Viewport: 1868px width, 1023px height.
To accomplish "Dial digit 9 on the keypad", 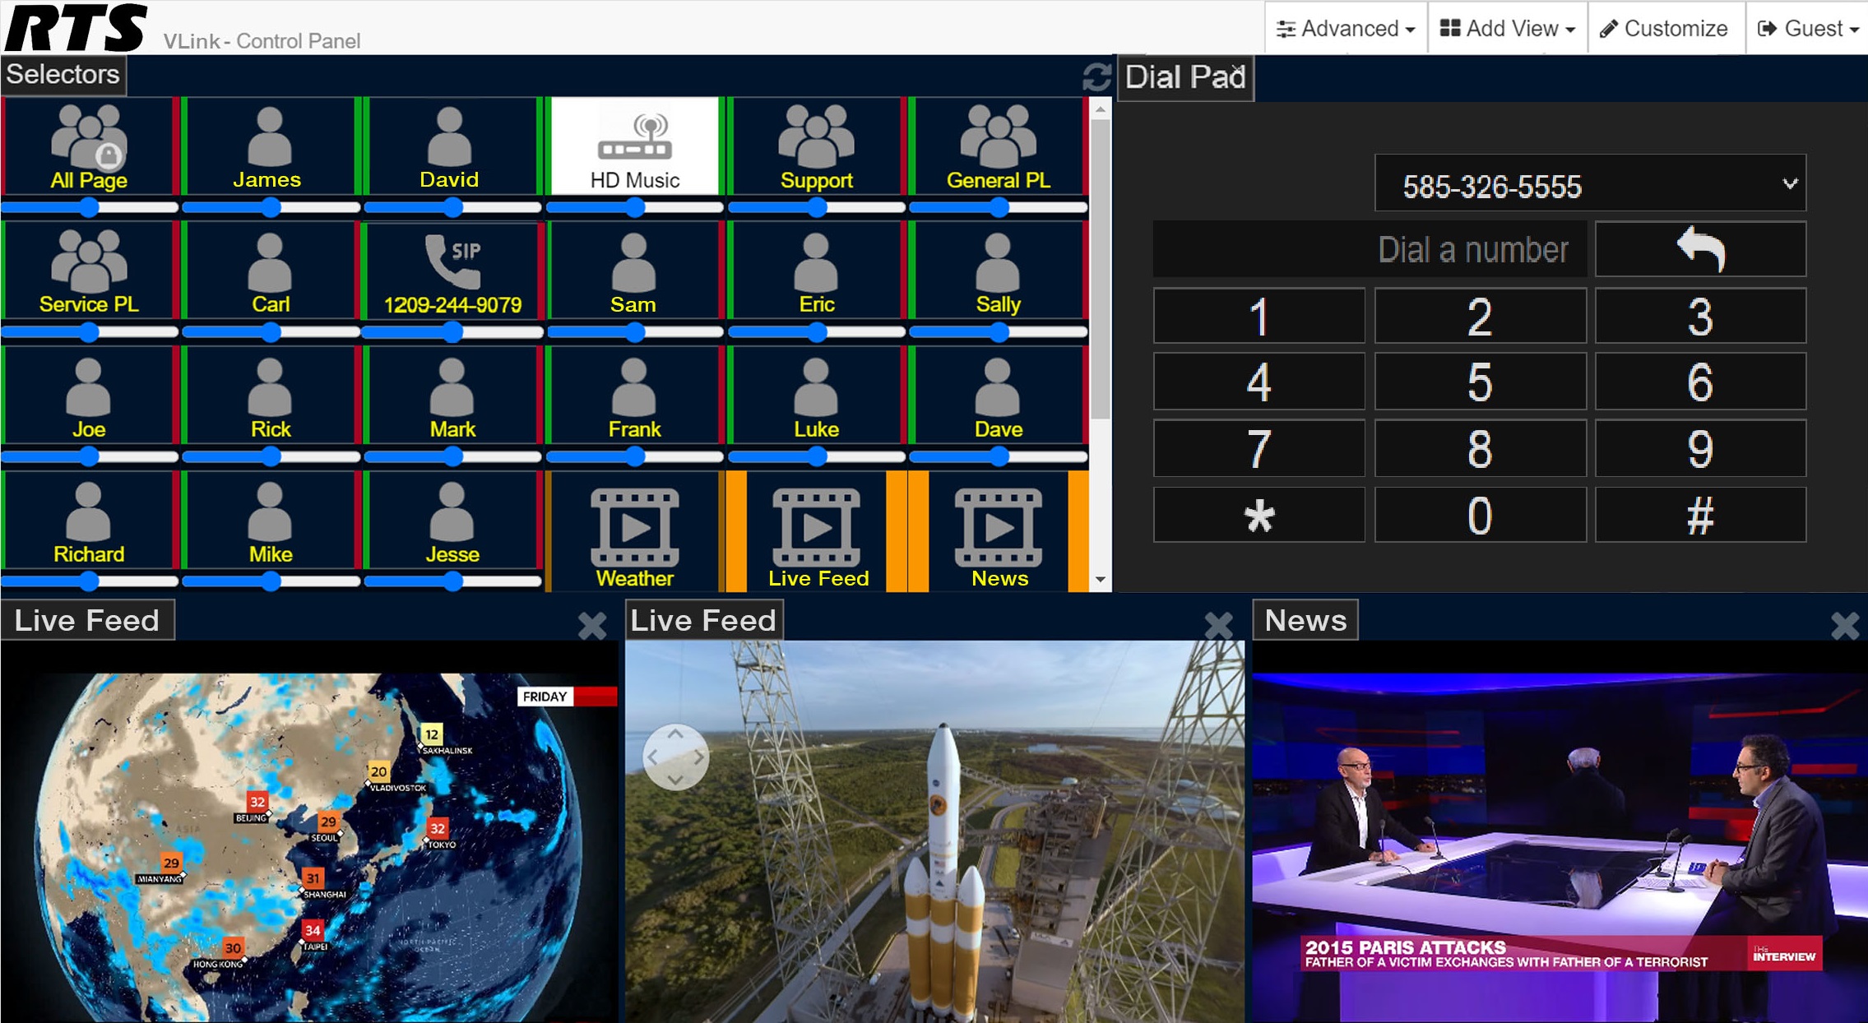I will point(1700,449).
